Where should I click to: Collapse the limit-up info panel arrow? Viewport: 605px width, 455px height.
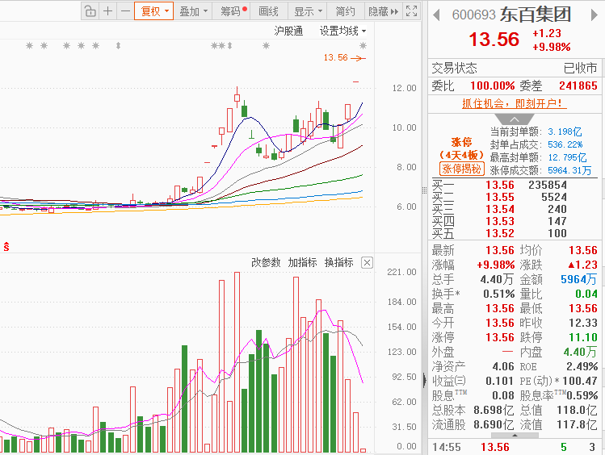click(x=515, y=119)
